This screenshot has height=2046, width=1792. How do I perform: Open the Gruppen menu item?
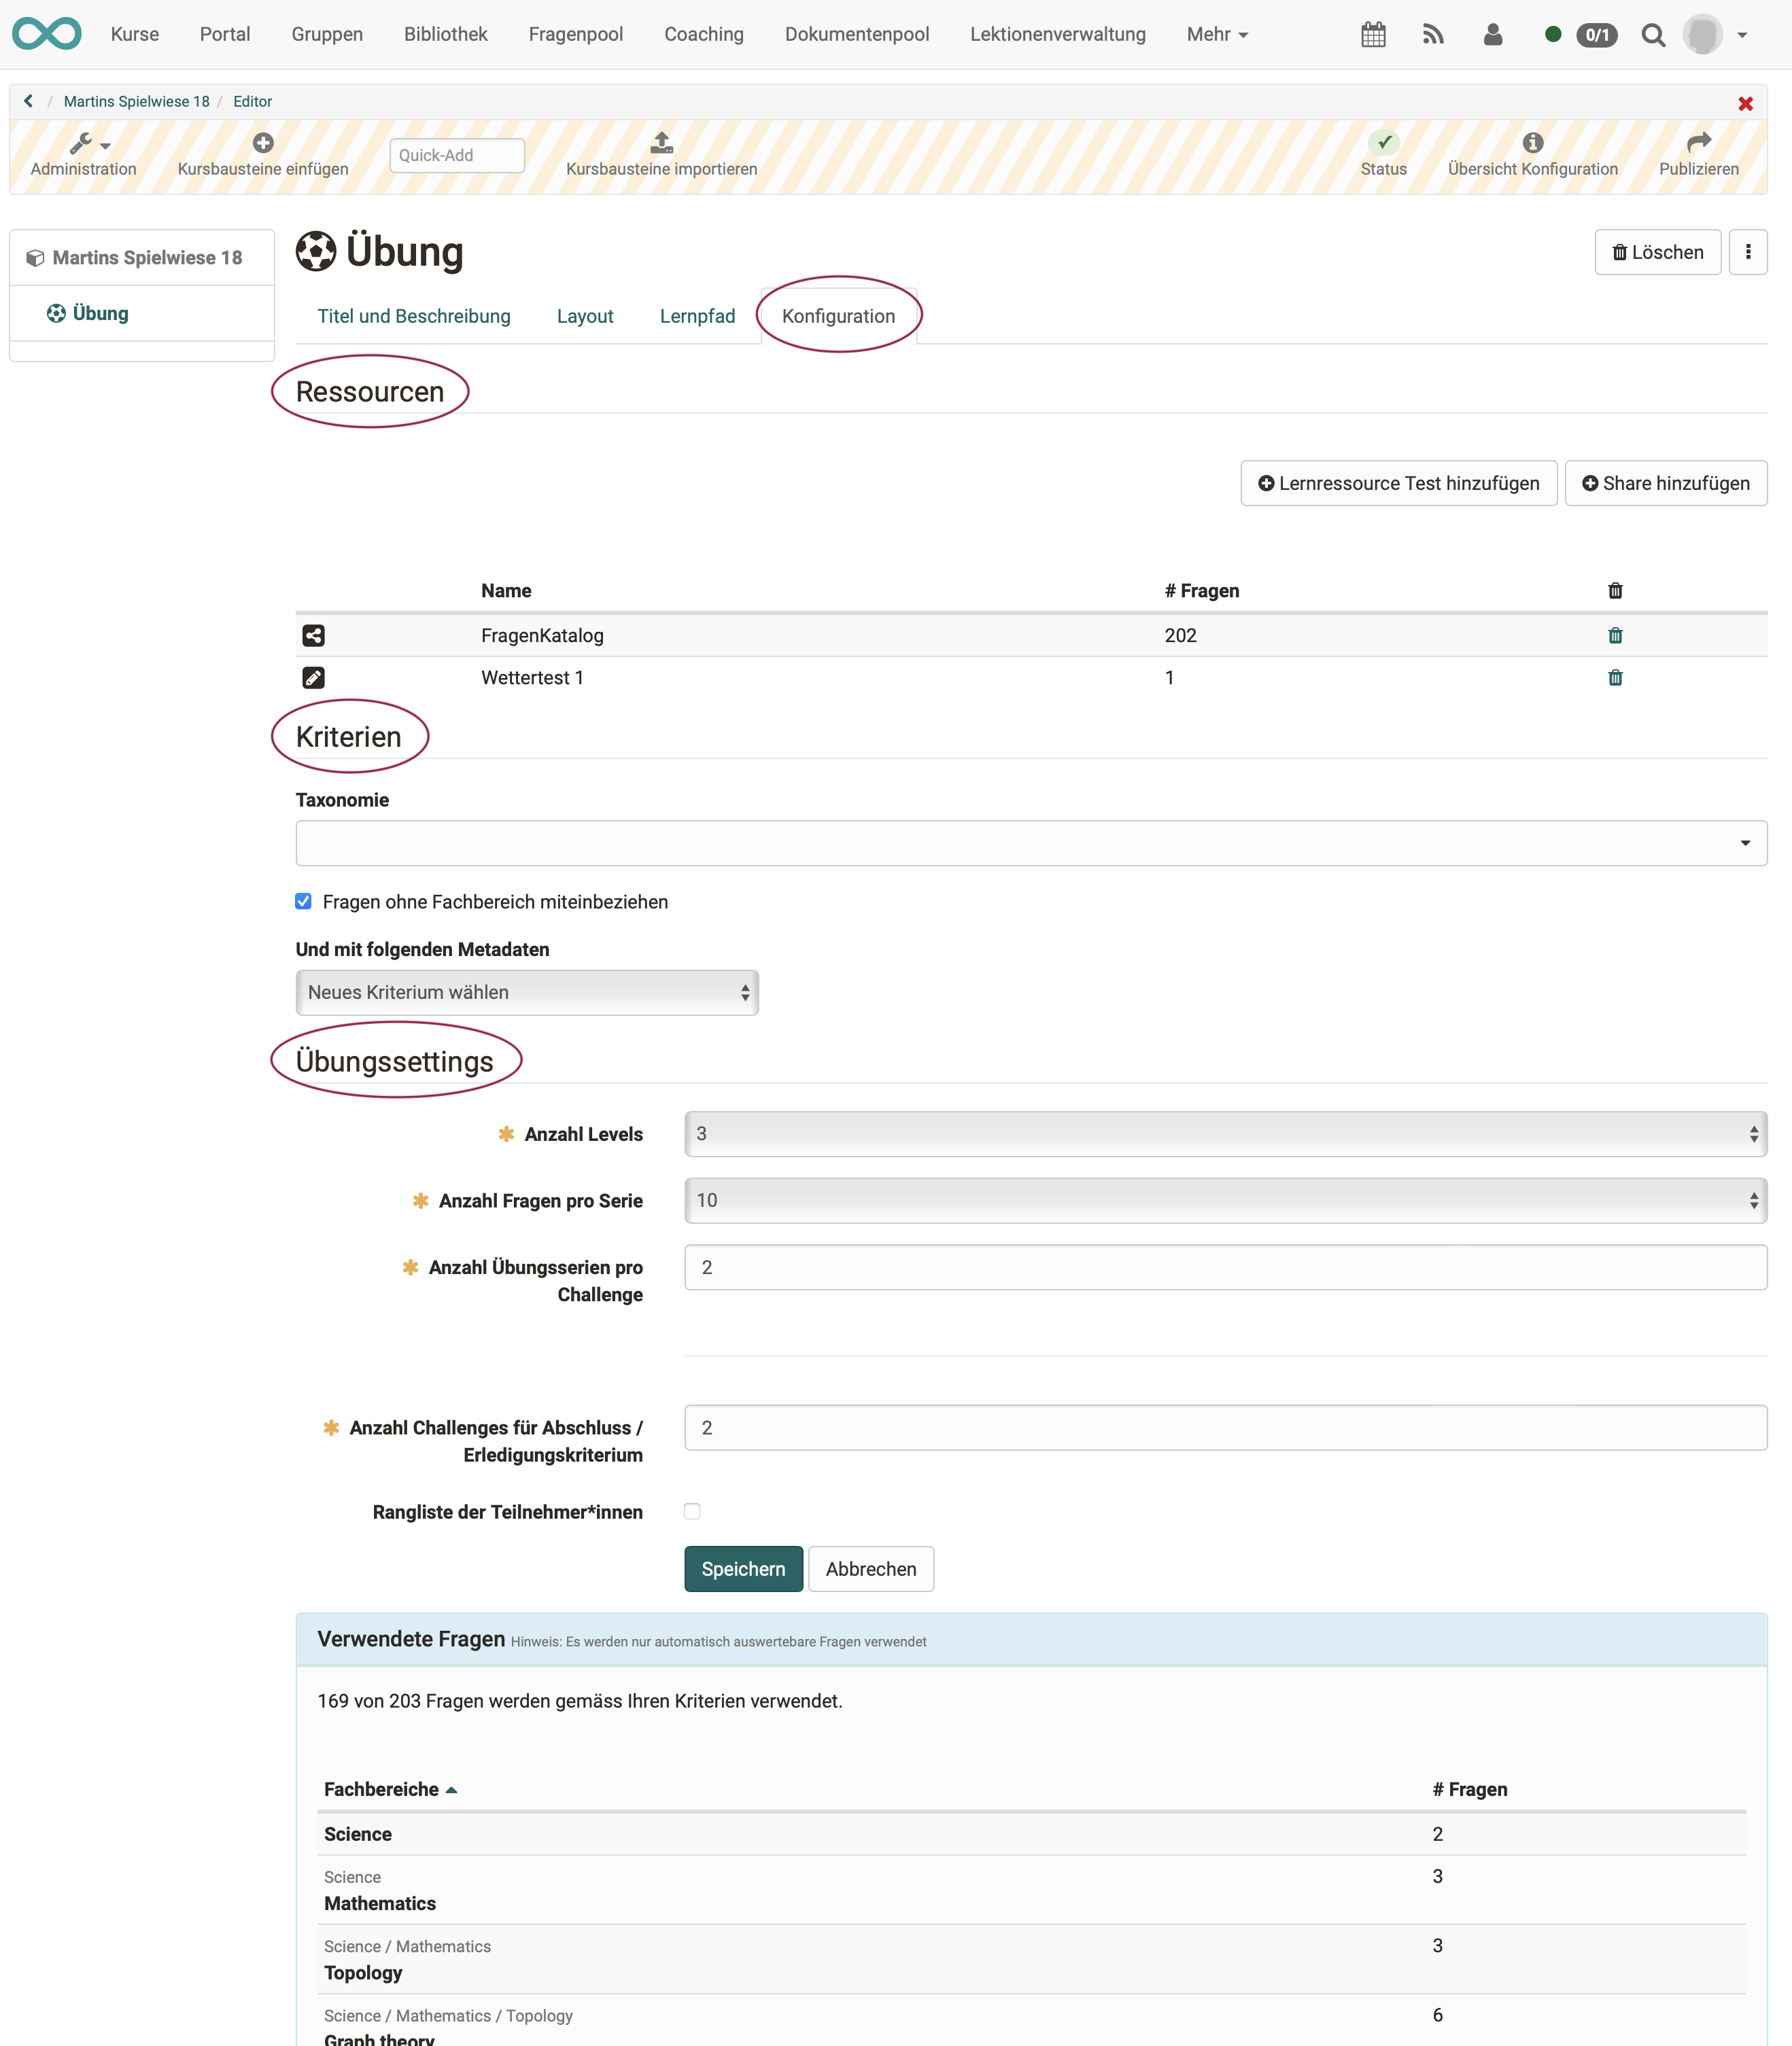[327, 34]
